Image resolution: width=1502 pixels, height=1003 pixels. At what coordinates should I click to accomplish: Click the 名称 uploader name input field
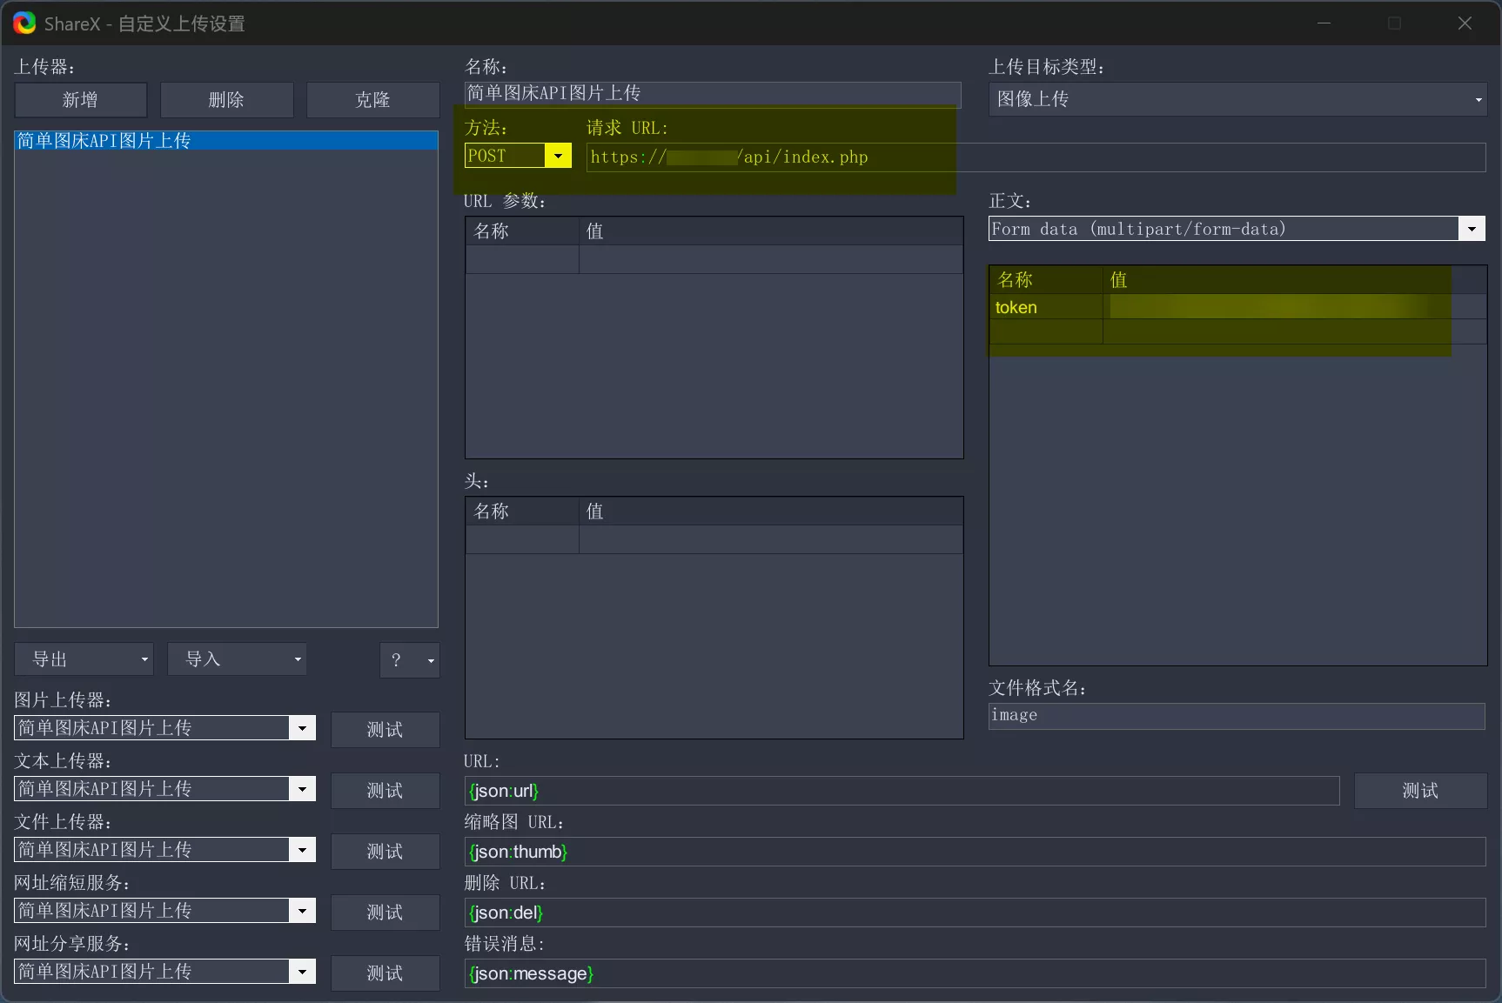click(x=713, y=94)
